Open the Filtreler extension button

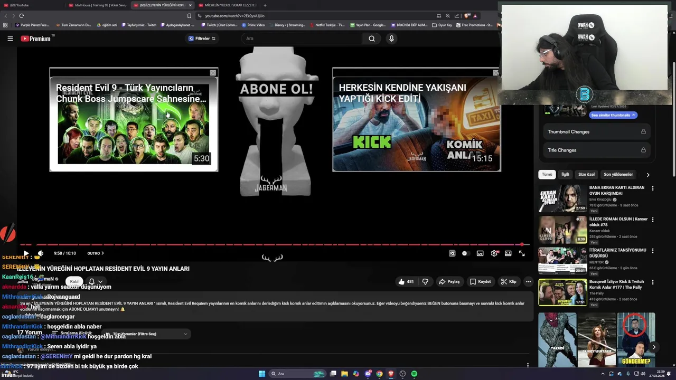click(202, 39)
